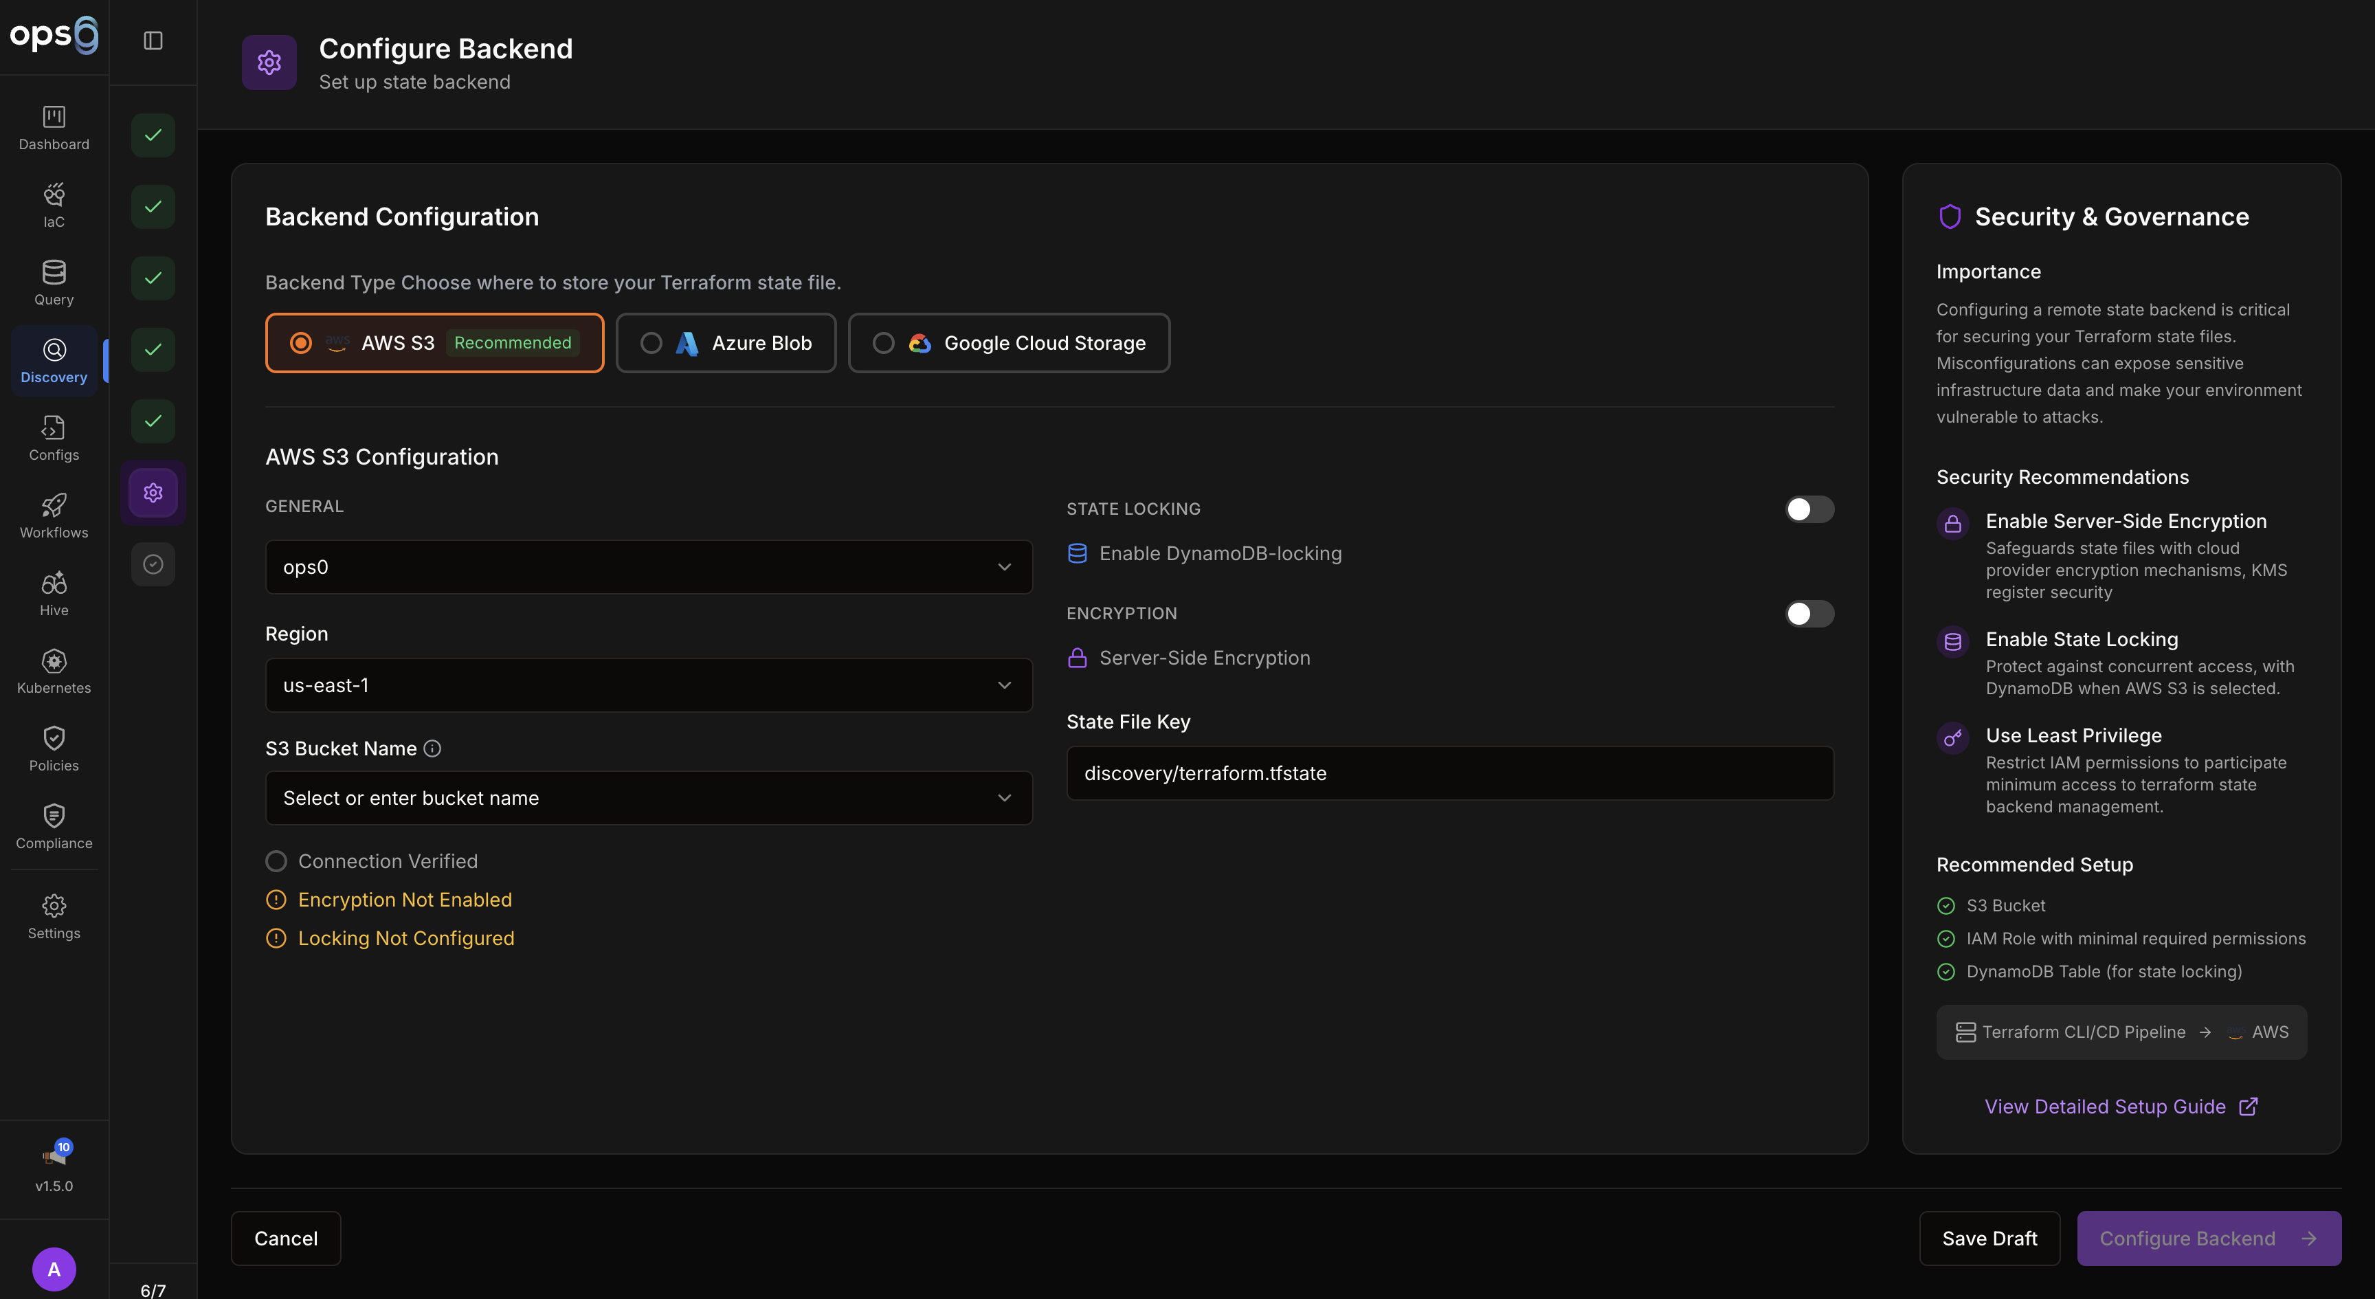Open the Hive sidebar icon
Image resolution: width=2375 pixels, height=1299 pixels.
tap(54, 583)
